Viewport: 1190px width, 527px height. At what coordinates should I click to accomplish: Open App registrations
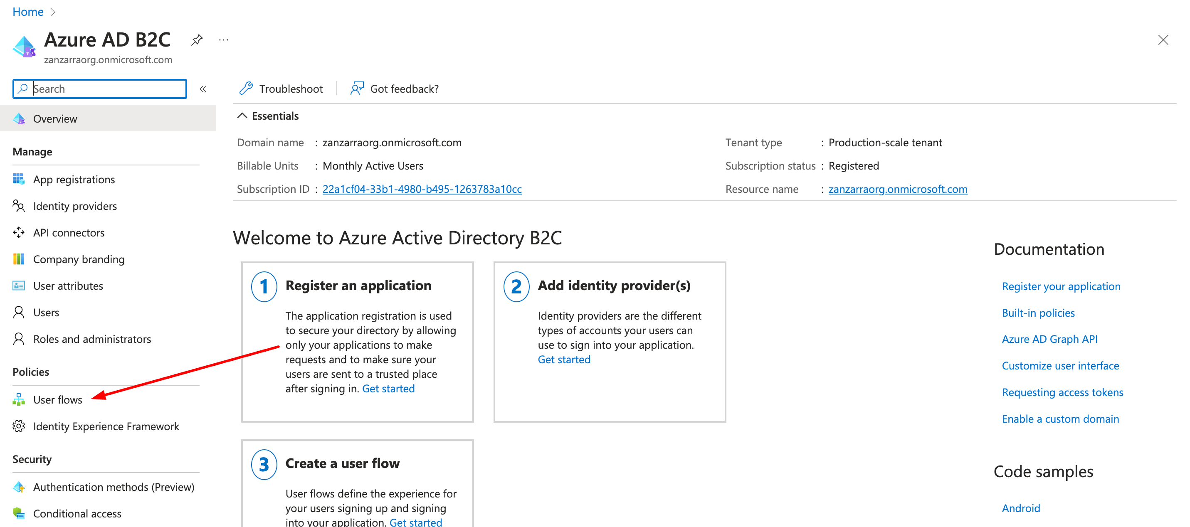(74, 179)
